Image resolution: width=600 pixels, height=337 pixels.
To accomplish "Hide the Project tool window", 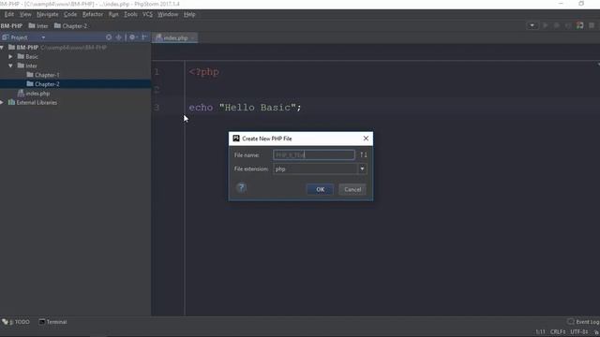I will click(x=144, y=37).
